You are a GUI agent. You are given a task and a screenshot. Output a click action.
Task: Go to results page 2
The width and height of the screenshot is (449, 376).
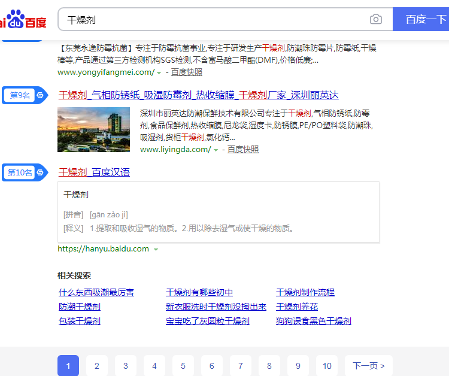coord(97,366)
